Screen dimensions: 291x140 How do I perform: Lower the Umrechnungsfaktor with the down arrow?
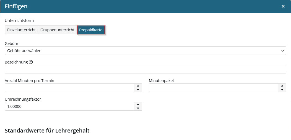point(138,108)
